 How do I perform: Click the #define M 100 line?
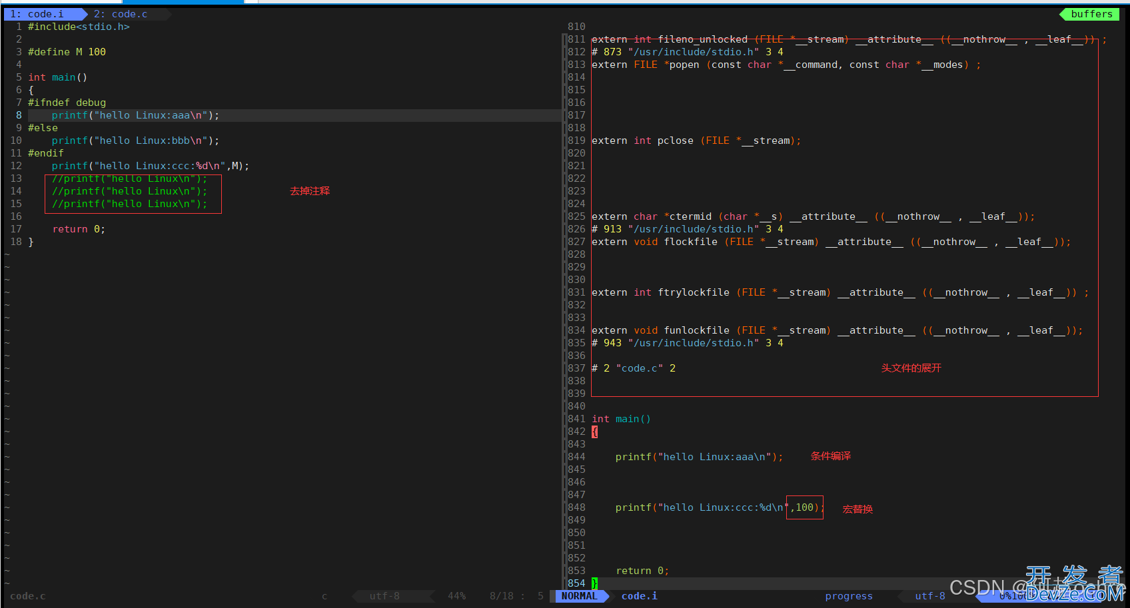67,52
